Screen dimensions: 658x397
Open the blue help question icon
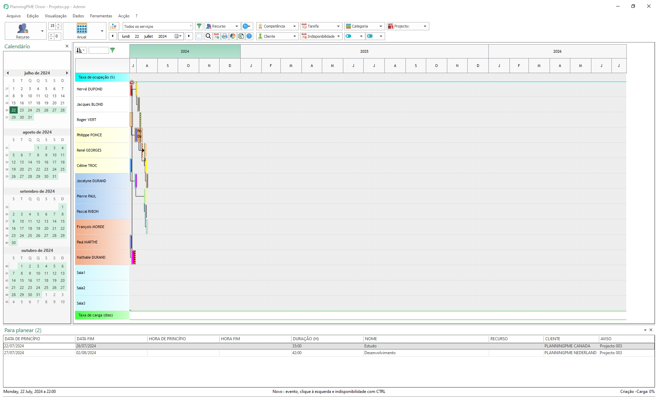(249, 36)
